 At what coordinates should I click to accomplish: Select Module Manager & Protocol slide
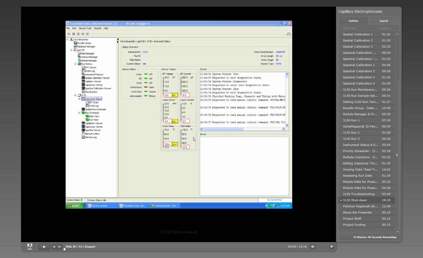[x=367, y=114]
